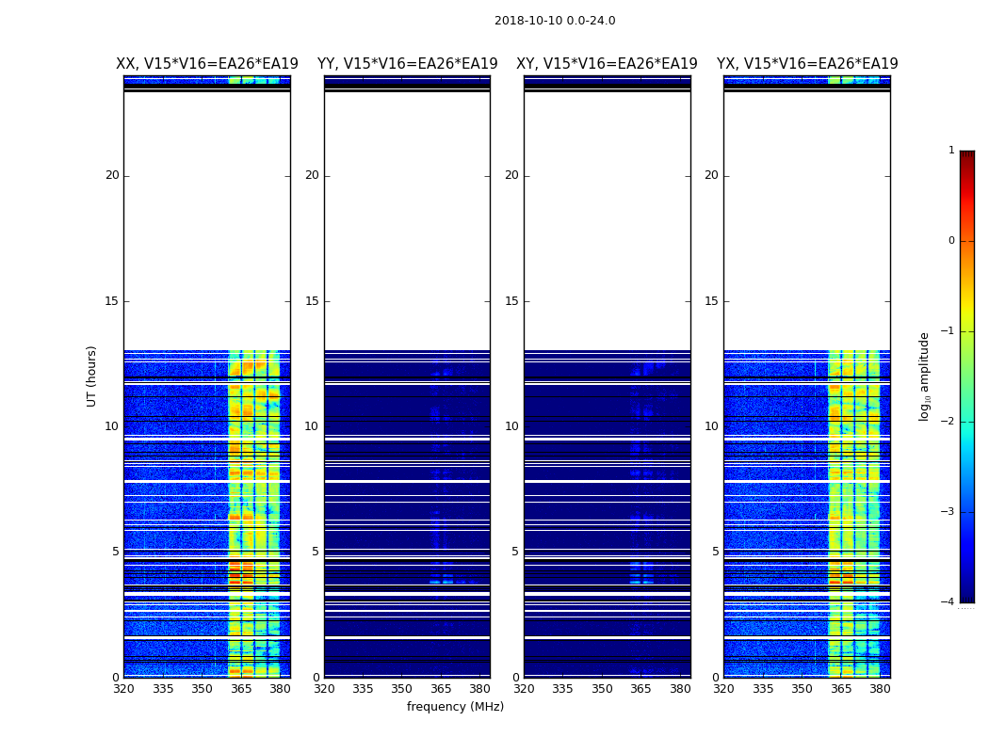
Task: Click the bright signal band in YX spectrogram
Action: [853, 471]
